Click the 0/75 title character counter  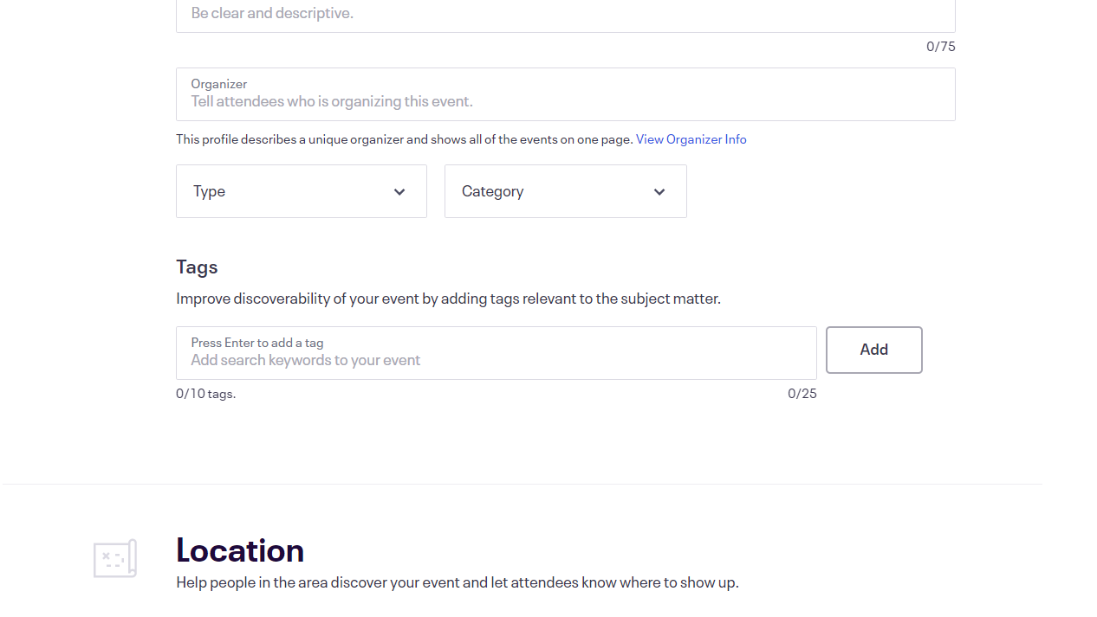tap(940, 47)
